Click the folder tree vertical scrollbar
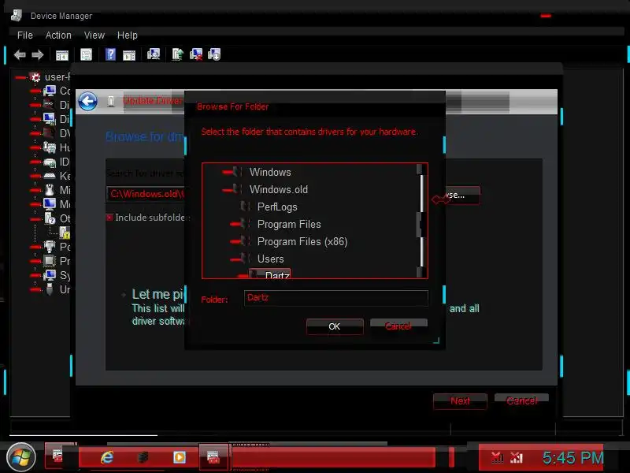The height and width of the screenshot is (473, 630). point(421,221)
